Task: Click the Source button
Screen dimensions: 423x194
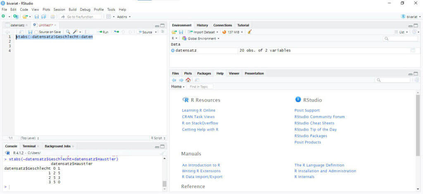Action: [146, 32]
